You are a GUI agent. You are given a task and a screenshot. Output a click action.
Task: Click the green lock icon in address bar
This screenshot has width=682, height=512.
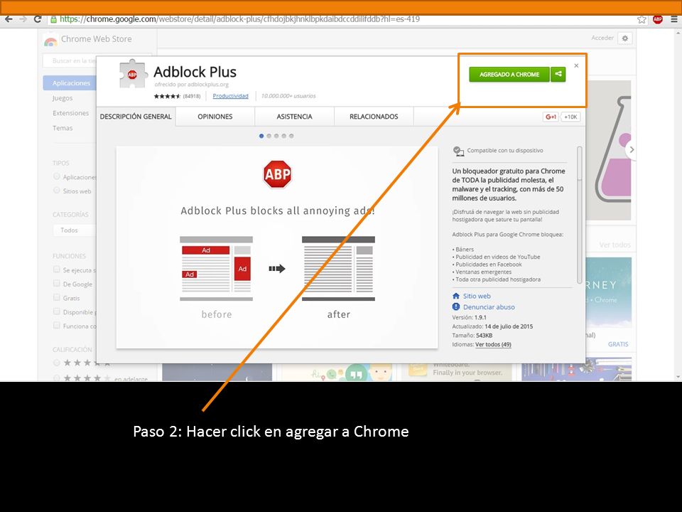coord(53,19)
